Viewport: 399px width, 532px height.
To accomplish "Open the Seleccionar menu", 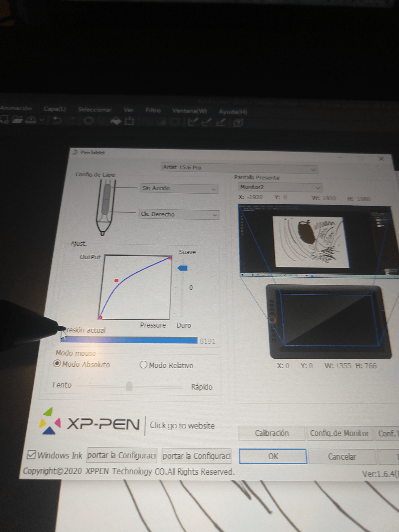I will coord(95,110).
